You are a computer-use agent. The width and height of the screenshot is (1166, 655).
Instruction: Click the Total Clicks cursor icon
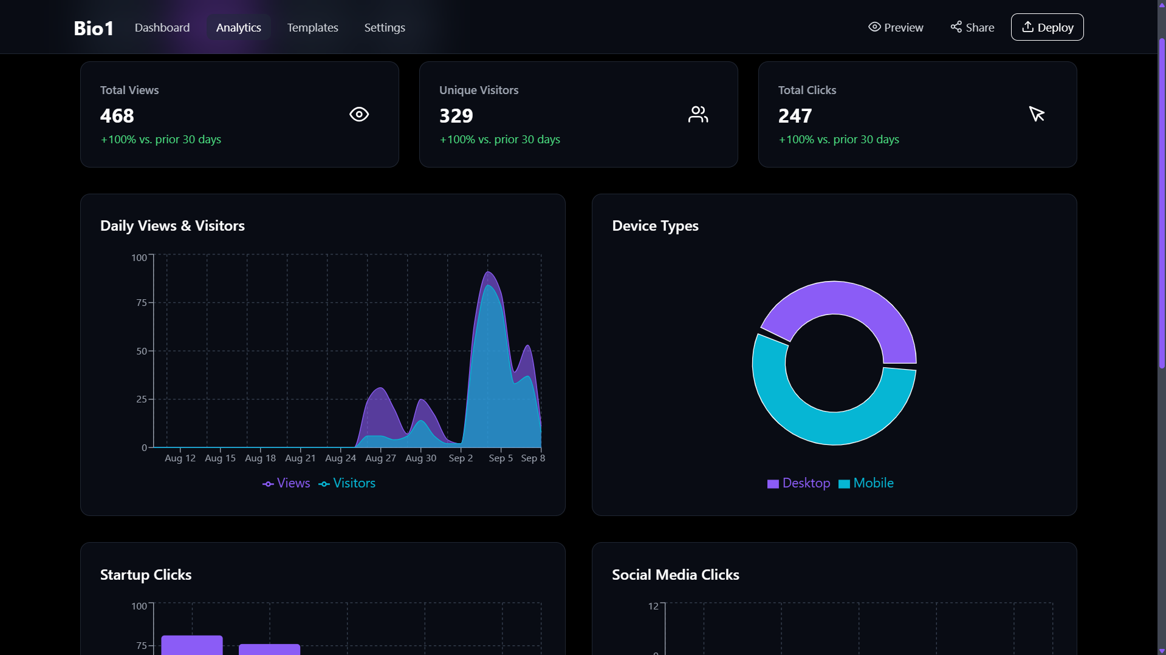pos(1037,114)
